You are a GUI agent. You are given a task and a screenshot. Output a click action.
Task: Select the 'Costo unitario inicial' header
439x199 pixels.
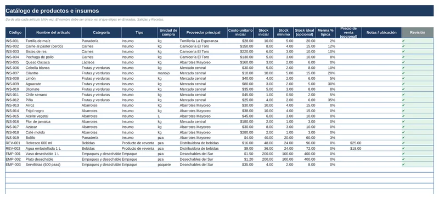[240, 33]
